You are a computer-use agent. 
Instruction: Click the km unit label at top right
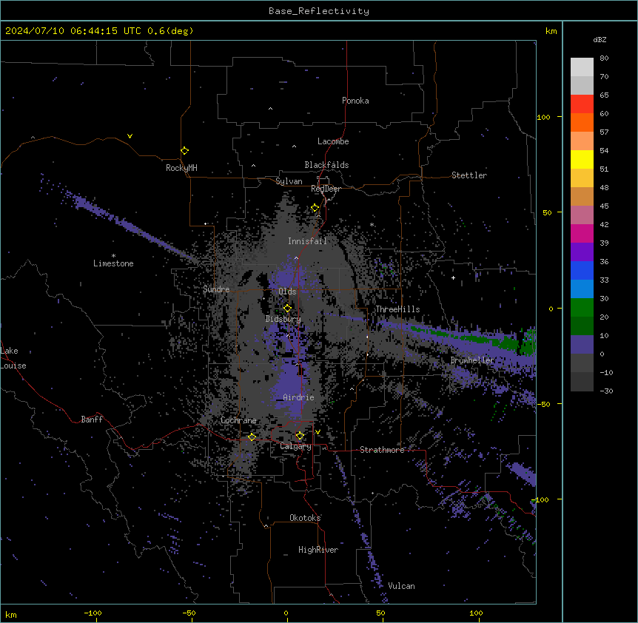click(x=551, y=31)
